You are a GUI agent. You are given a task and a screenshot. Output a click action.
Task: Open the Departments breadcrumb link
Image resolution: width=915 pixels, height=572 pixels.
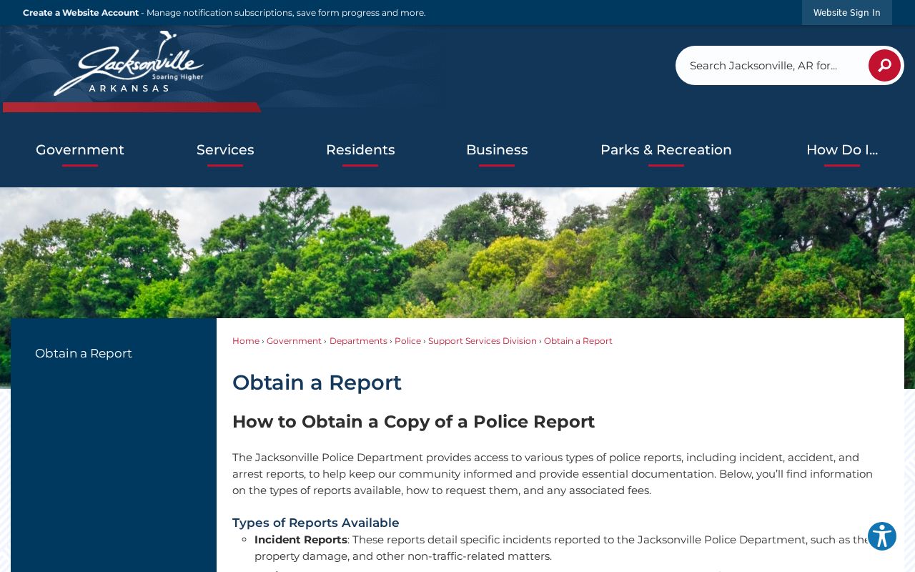pyautogui.click(x=358, y=341)
